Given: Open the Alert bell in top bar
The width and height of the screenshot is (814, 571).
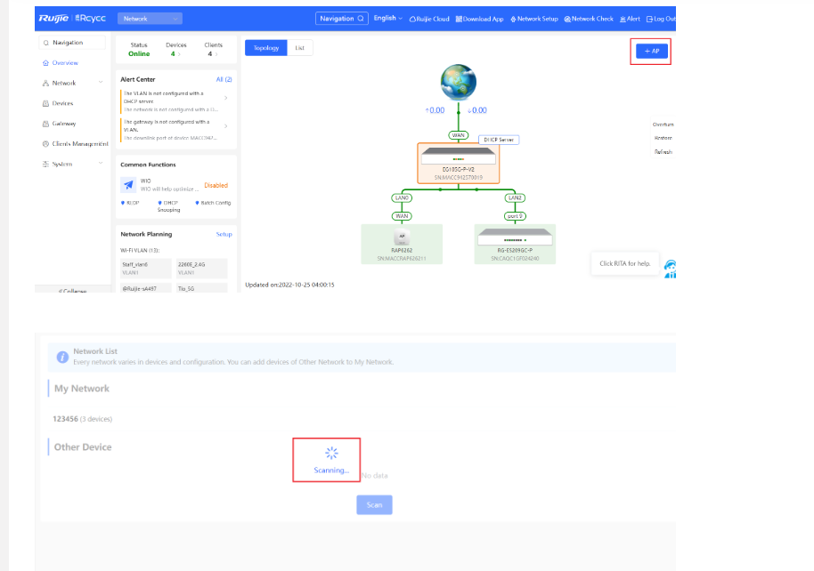Looking at the screenshot, I should coord(631,19).
